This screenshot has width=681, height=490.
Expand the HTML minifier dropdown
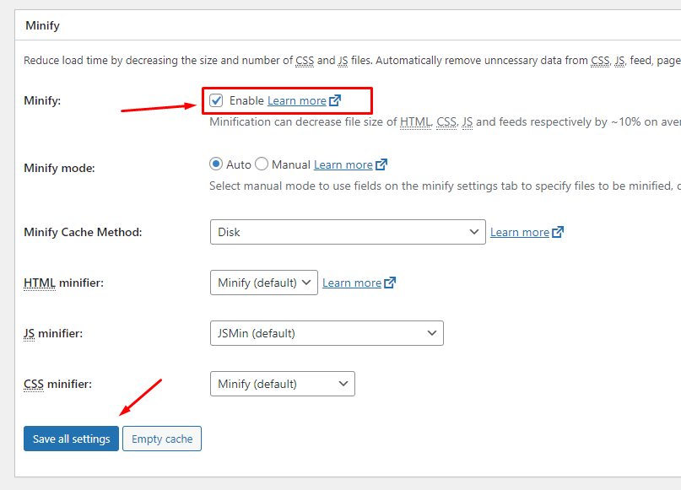[x=263, y=283]
